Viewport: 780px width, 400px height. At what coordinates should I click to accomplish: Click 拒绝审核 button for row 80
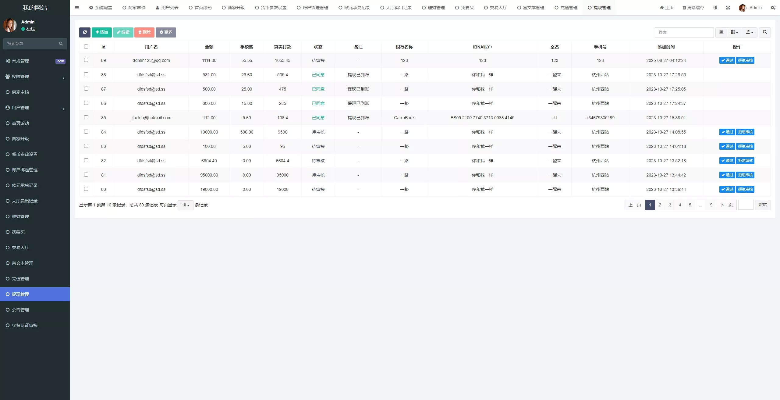pyautogui.click(x=745, y=189)
